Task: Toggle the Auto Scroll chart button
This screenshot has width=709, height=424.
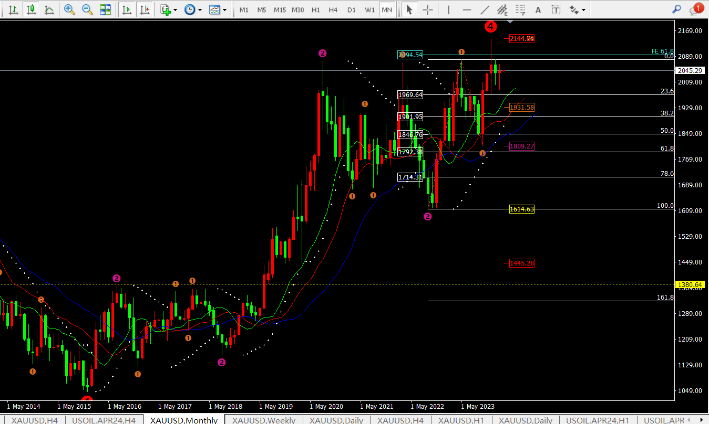Action: click(127, 9)
